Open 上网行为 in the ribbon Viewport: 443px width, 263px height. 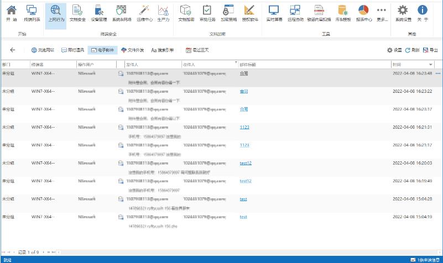pos(55,13)
